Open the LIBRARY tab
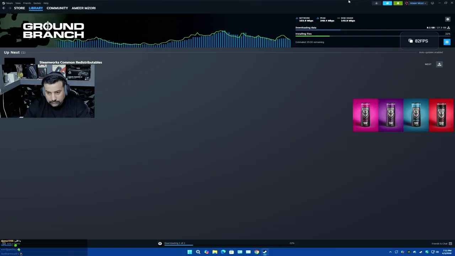Screen dimensions: 455x256 [x=36, y=8]
